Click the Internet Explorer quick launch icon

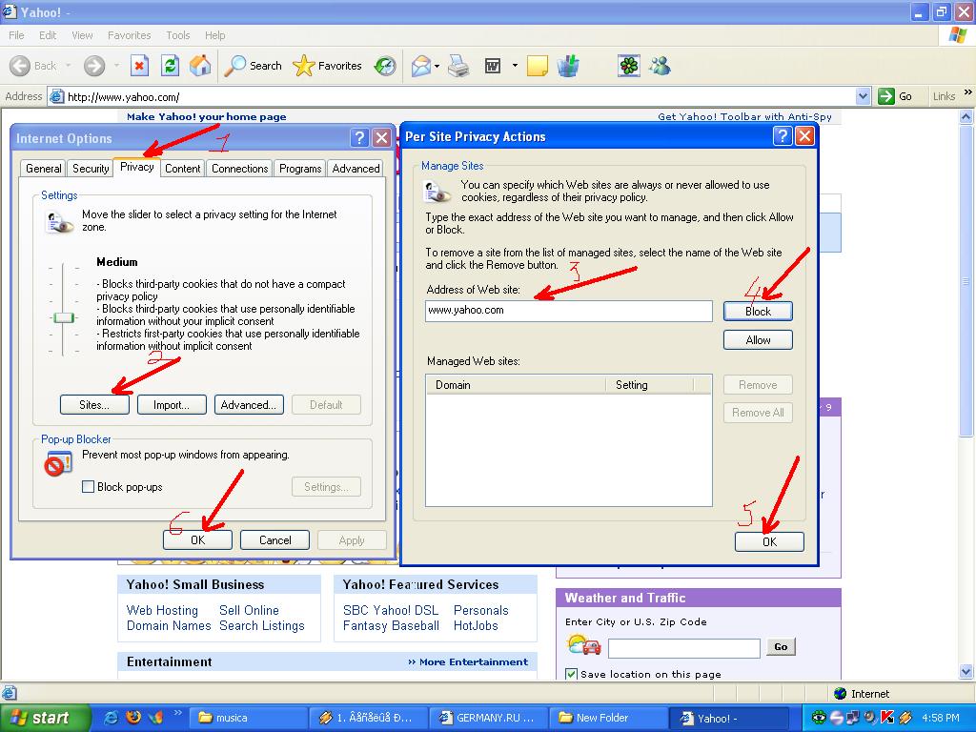click(x=111, y=718)
